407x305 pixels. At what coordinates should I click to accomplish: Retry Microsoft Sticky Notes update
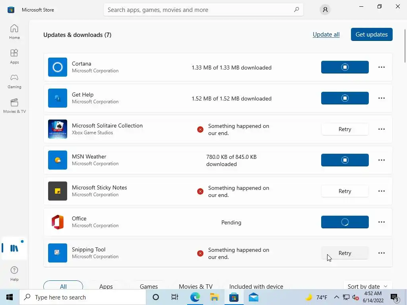345,191
